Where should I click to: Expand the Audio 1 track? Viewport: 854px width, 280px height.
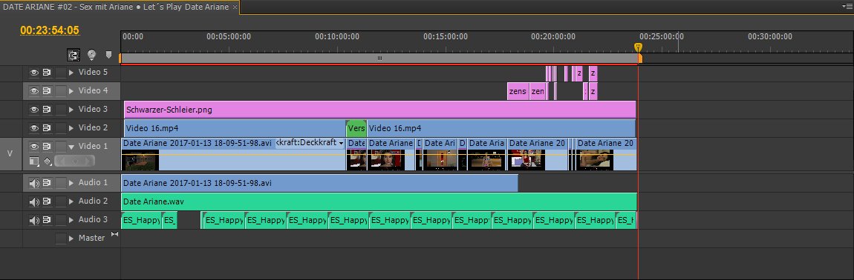[71, 183]
